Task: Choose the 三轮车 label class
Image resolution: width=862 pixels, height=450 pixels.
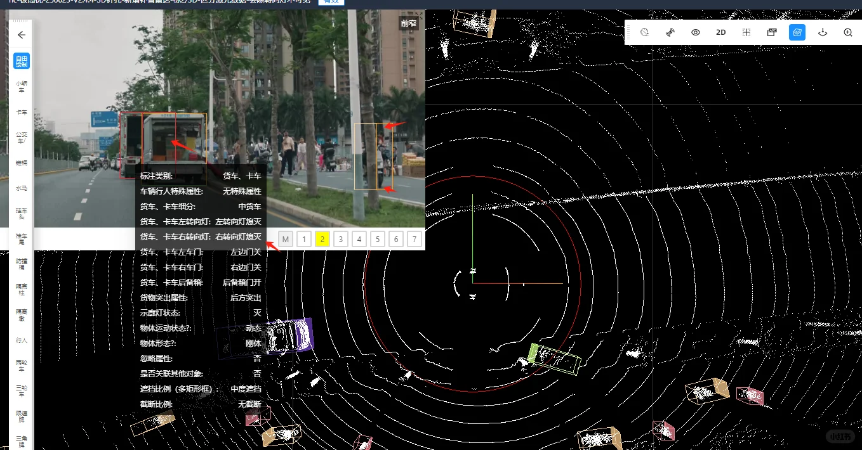Action: tap(22, 391)
